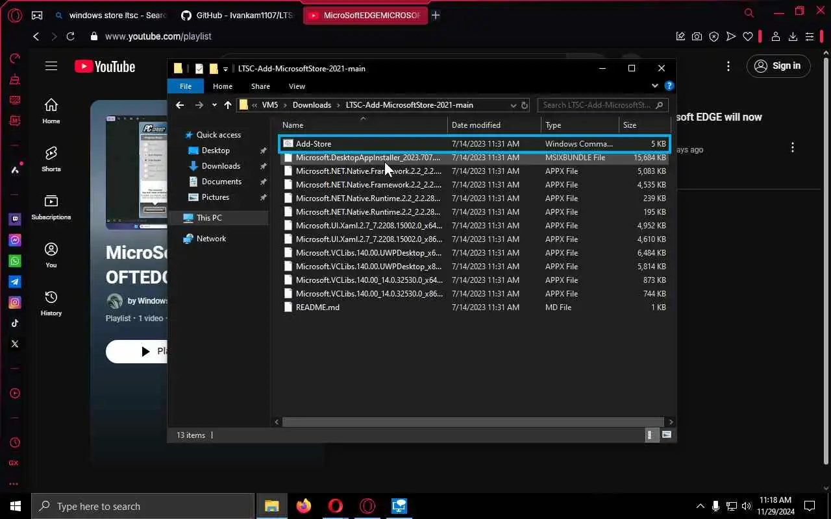Viewport: 831px width, 519px height.
Task: Open Explorer Share ribbon tab
Action: [260, 86]
